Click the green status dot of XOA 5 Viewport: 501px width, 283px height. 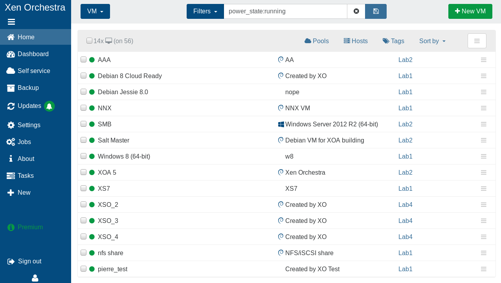(92, 172)
